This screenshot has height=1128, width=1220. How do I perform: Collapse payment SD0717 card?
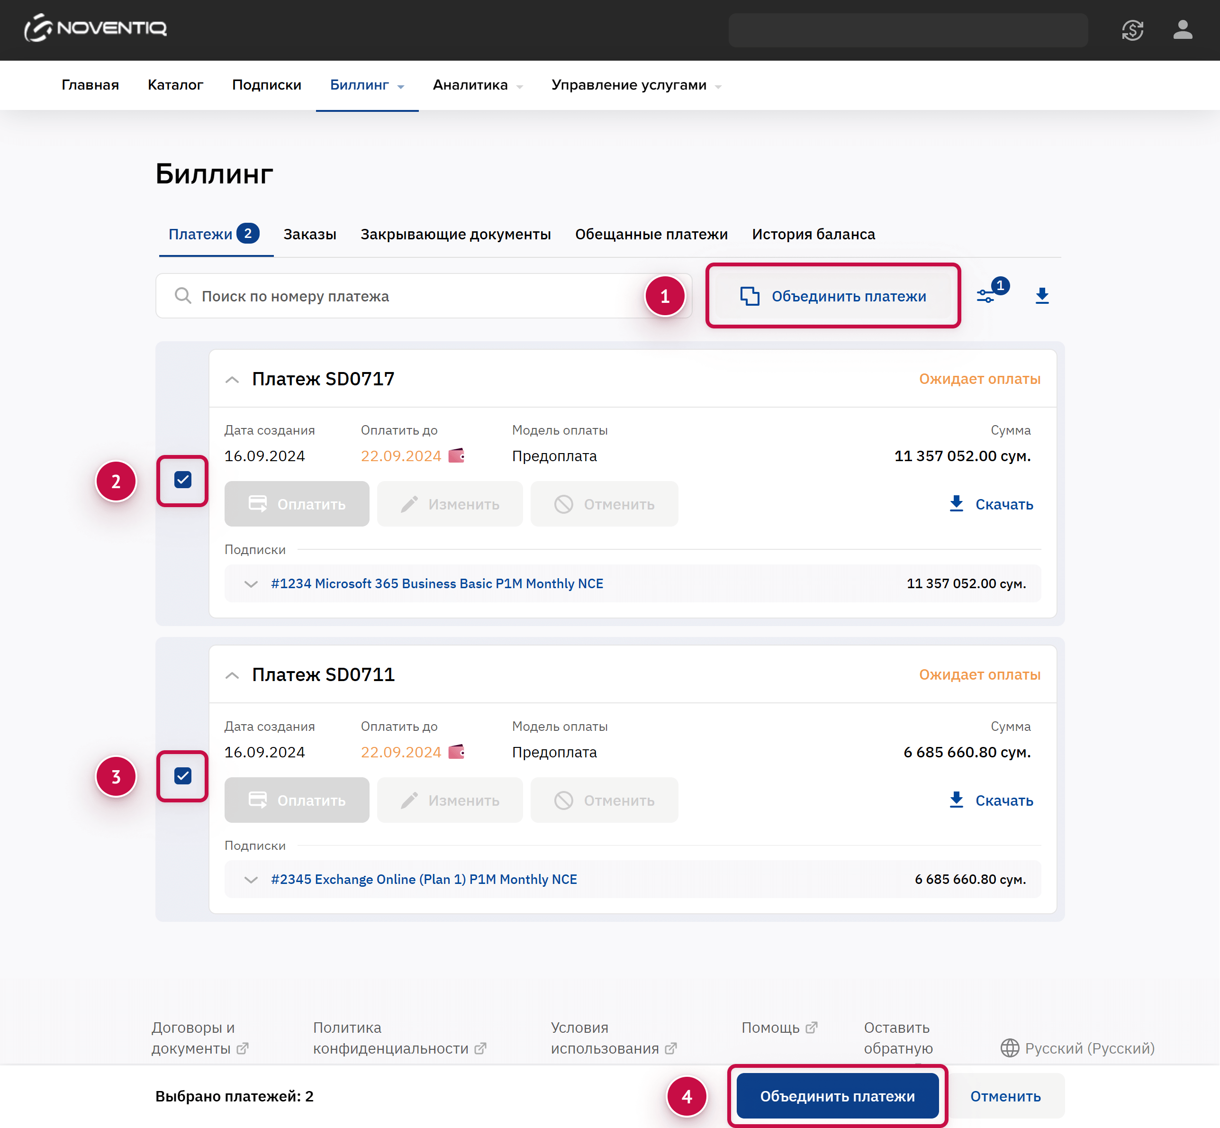tap(232, 379)
